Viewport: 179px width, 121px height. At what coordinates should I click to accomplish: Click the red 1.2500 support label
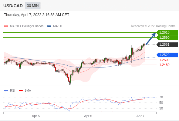coord(164,60)
